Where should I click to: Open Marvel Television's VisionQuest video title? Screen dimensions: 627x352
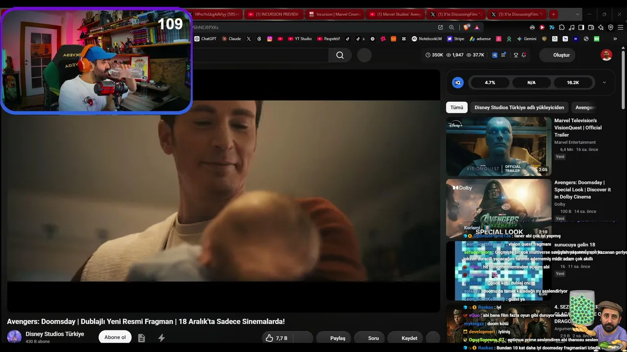[578, 128]
